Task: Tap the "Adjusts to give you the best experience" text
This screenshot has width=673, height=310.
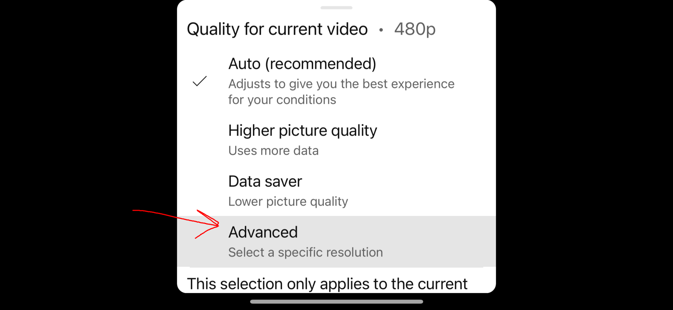Action: (341, 84)
